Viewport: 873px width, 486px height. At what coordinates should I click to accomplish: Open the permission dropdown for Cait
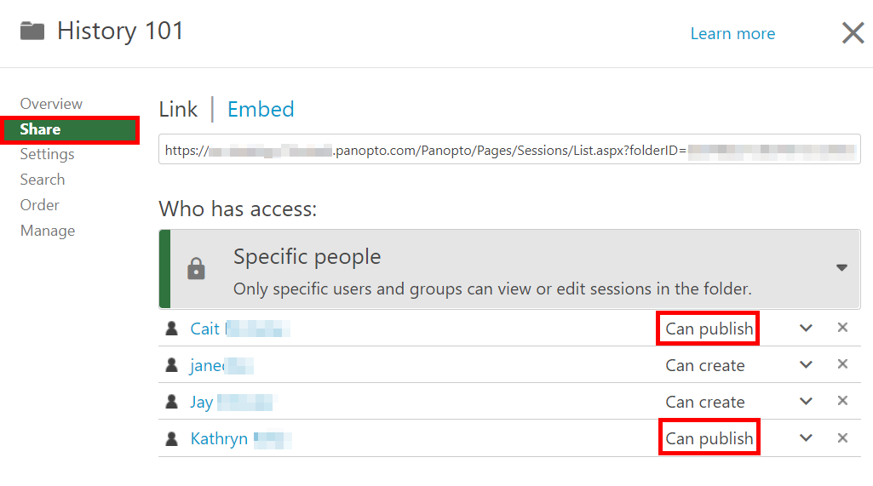coord(806,329)
